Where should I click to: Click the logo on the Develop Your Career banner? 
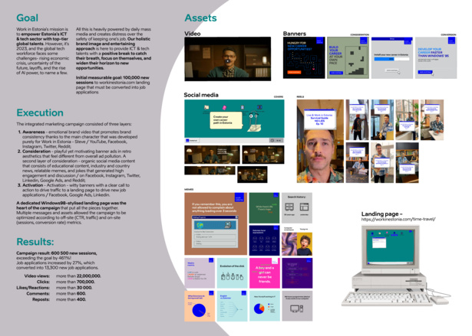tap(451, 41)
